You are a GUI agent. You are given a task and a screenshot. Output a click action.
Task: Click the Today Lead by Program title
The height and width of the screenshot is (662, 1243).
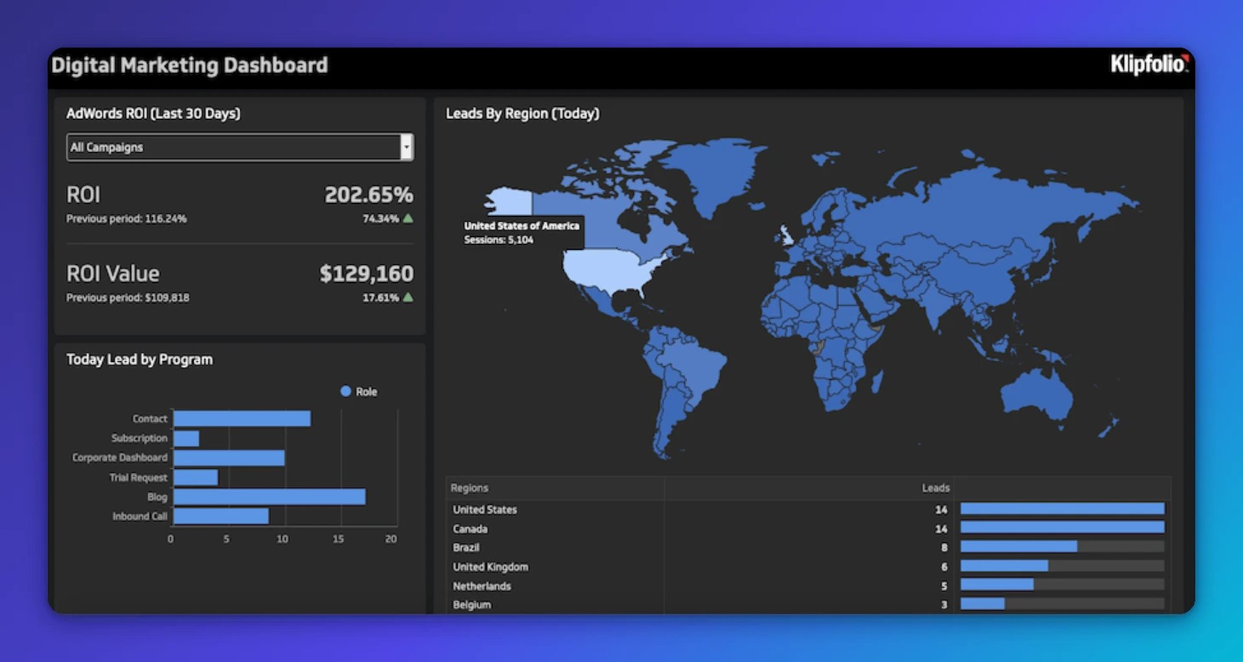click(139, 359)
